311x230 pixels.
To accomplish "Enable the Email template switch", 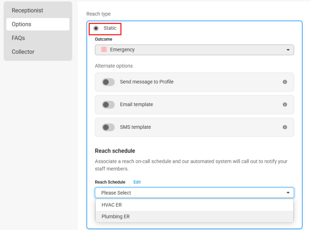I will coord(108,105).
